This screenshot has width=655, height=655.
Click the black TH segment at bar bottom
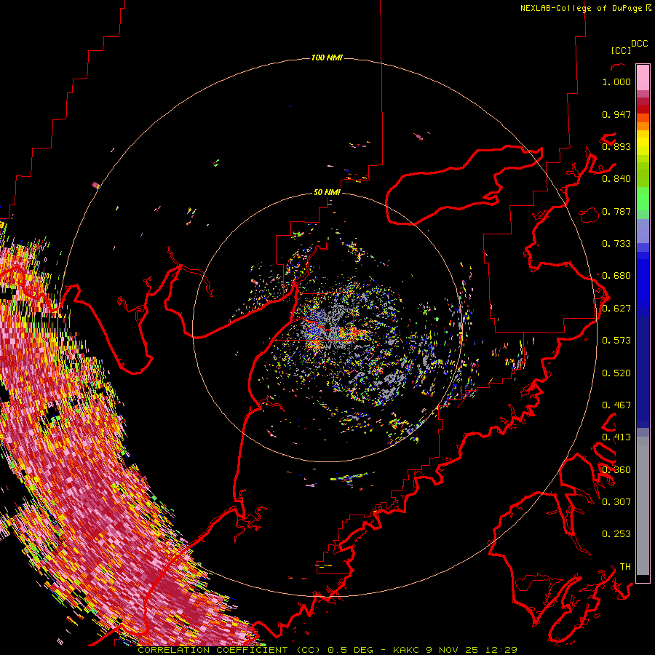click(643, 579)
